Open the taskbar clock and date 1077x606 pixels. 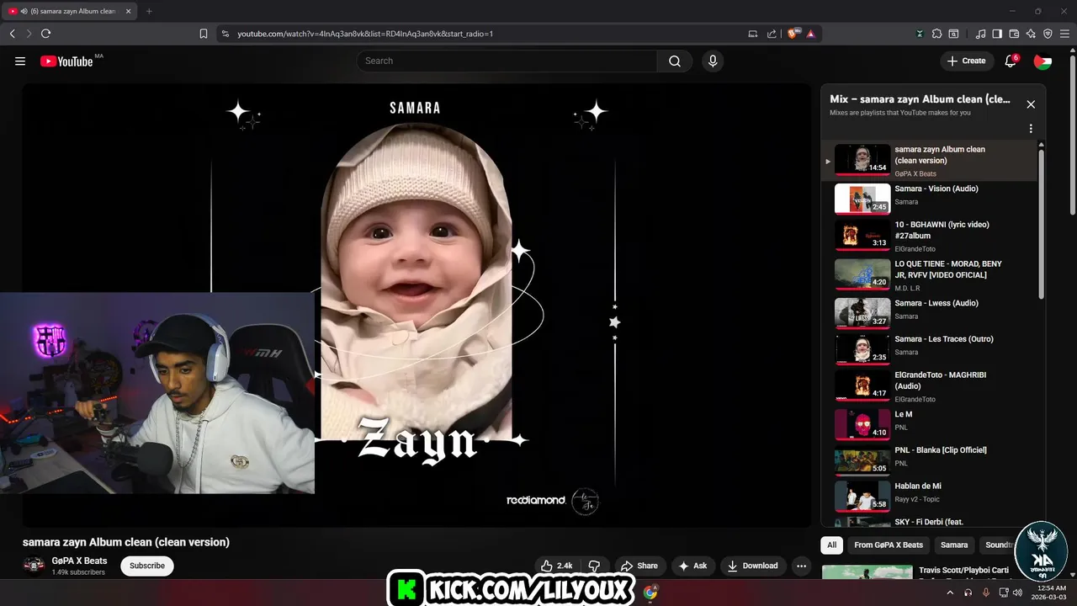click(1049, 593)
